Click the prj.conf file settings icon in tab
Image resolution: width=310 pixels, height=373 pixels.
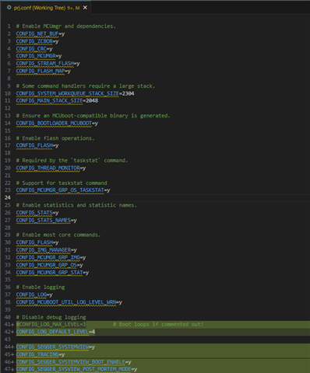(x=9, y=8)
